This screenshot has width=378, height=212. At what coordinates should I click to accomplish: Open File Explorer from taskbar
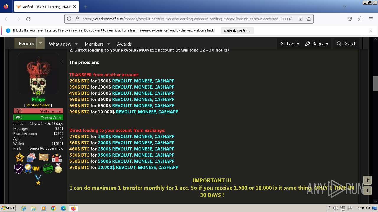coord(33,208)
